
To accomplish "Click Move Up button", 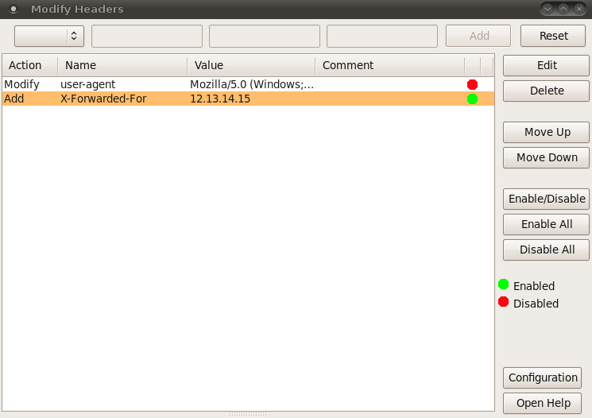I will [547, 132].
